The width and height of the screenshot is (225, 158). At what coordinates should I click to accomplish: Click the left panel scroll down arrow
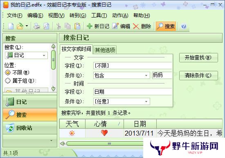click(53, 89)
